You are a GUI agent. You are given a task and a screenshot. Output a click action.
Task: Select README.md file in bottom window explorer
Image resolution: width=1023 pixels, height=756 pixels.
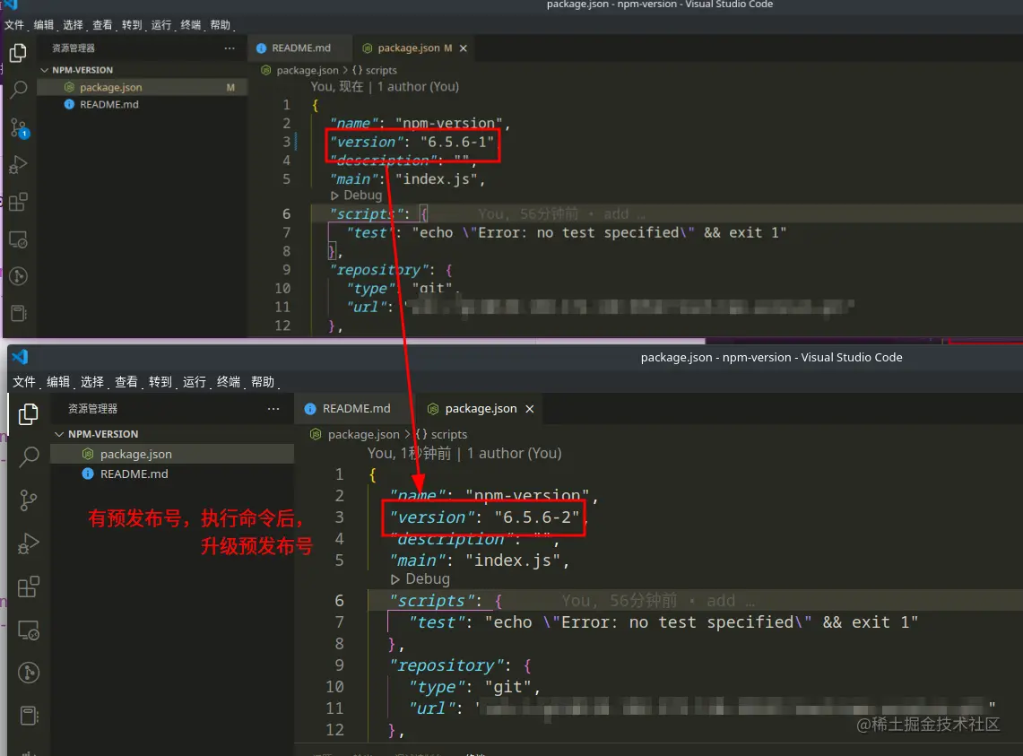(x=172, y=474)
